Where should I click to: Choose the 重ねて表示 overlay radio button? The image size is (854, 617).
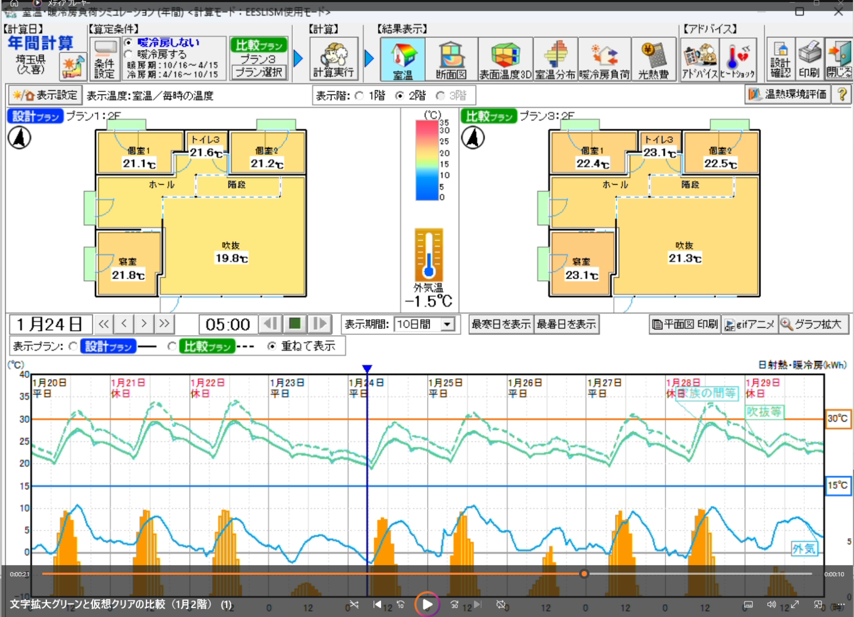[x=272, y=346]
